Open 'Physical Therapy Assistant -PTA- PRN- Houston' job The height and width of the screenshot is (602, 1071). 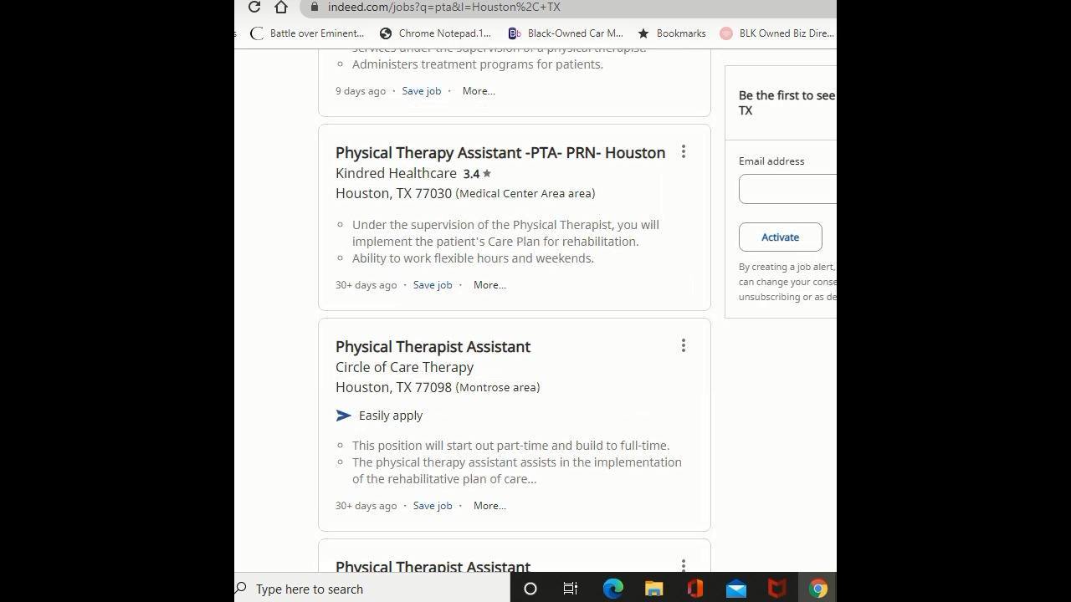point(500,153)
